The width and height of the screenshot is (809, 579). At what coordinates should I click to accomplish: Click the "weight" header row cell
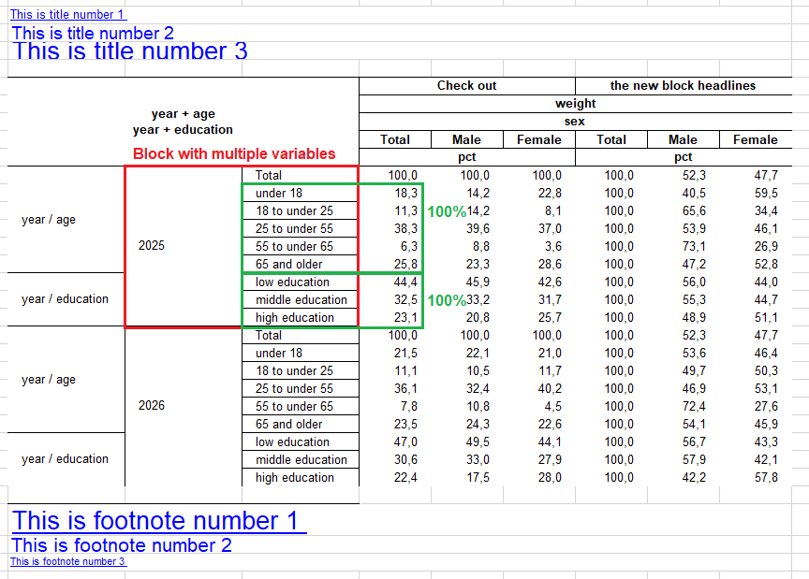575,104
